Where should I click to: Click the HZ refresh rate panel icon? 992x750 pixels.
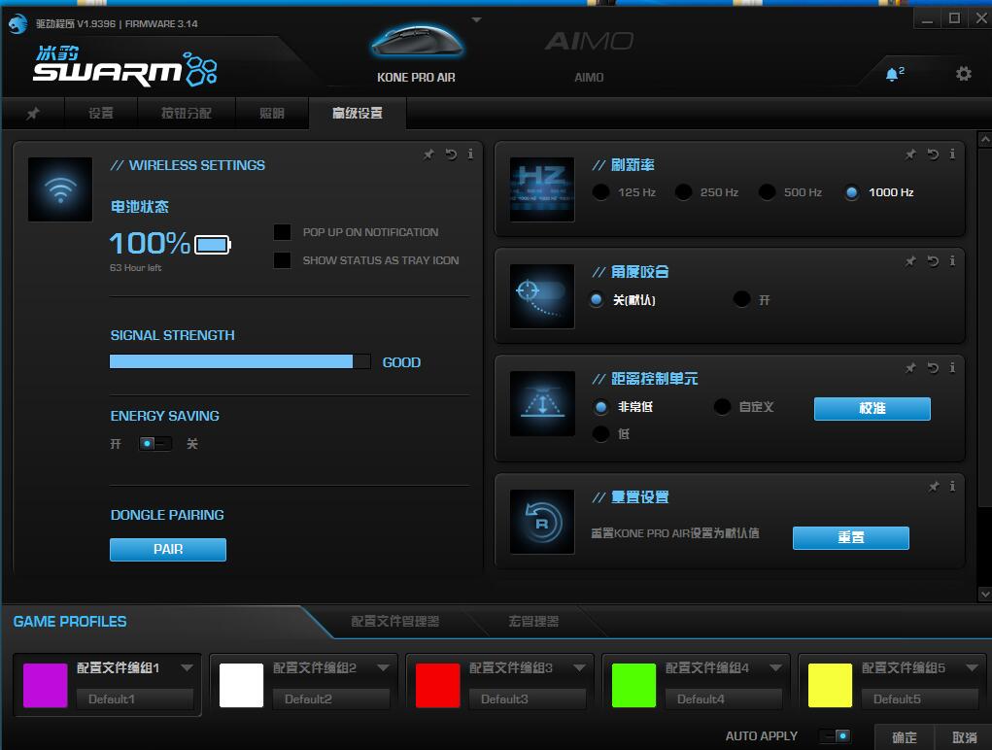541,188
